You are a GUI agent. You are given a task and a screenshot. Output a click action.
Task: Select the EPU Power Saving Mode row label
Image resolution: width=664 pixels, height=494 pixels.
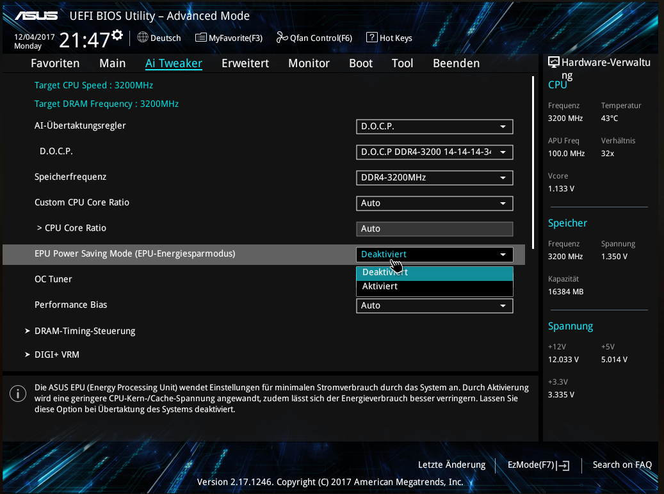pyautogui.click(x=134, y=253)
